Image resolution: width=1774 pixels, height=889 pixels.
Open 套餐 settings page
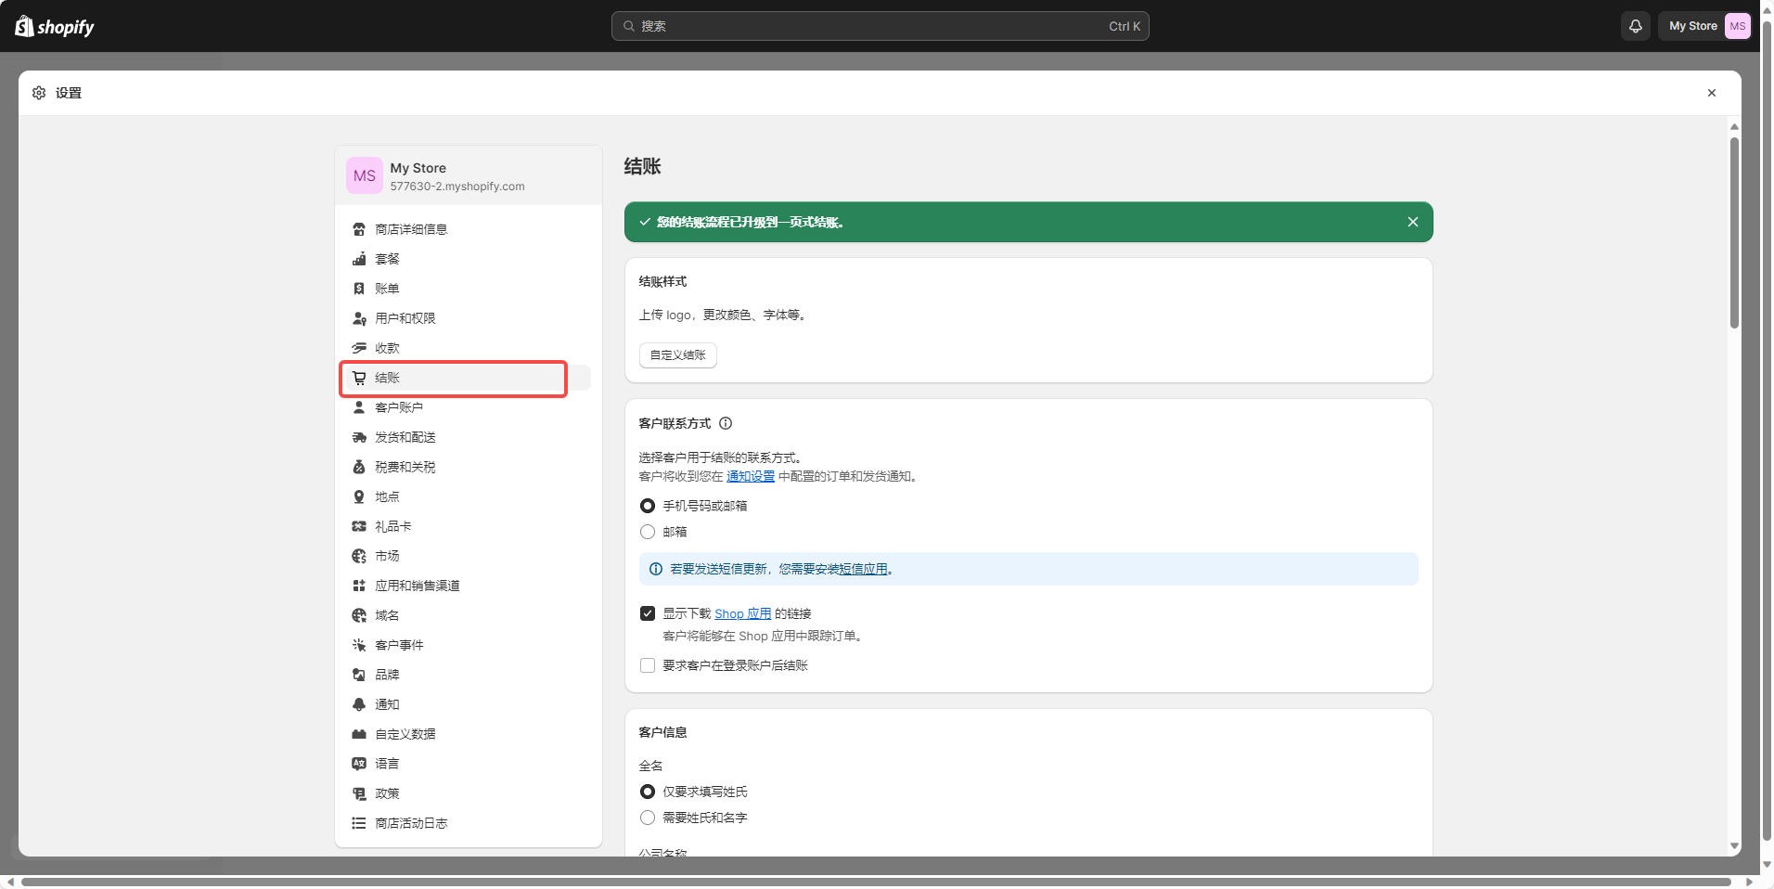(x=469, y=259)
